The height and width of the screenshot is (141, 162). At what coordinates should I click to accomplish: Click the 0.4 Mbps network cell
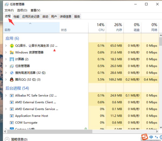coord(150,80)
